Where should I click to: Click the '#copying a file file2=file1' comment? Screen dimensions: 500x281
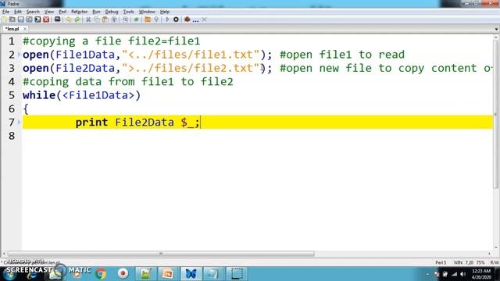tap(111, 41)
